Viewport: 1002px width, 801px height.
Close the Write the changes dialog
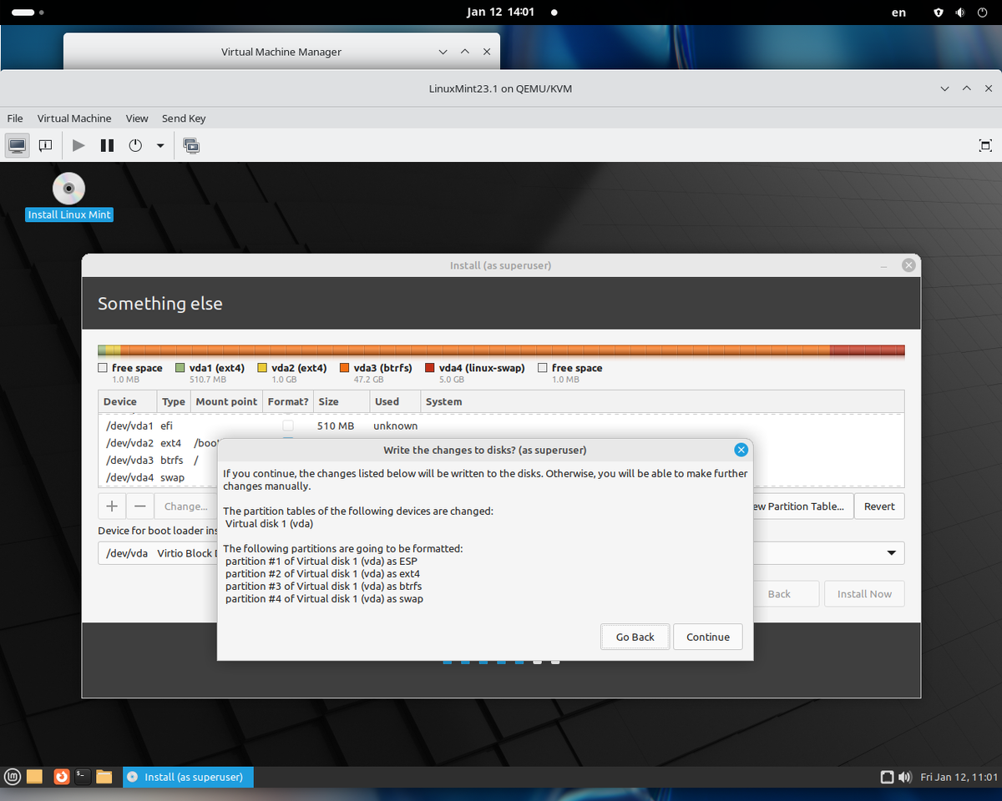pyautogui.click(x=741, y=450)
